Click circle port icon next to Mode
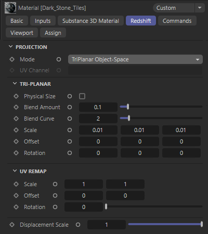Screen dimensions: 208x234 pyautogui.click(x=59, y=59)
